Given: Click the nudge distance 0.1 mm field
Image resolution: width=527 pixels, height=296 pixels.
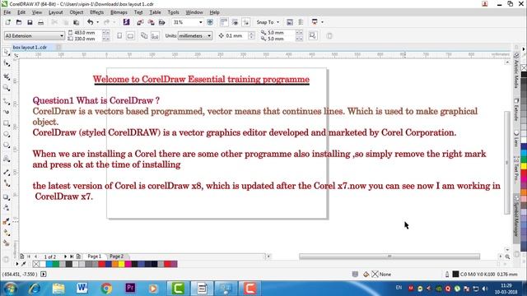Looking at the screenshot, I should (x=236, y=35).
